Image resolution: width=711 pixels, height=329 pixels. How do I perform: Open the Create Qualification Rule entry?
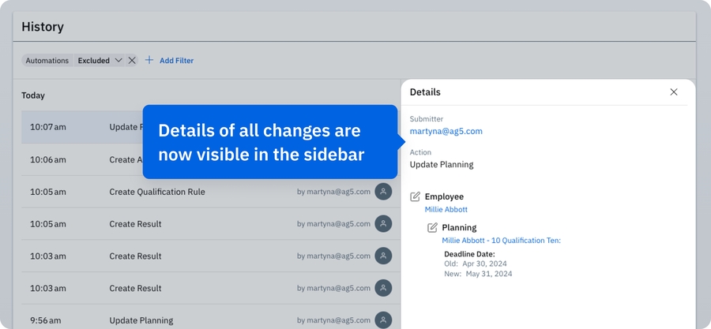(156, 192)
